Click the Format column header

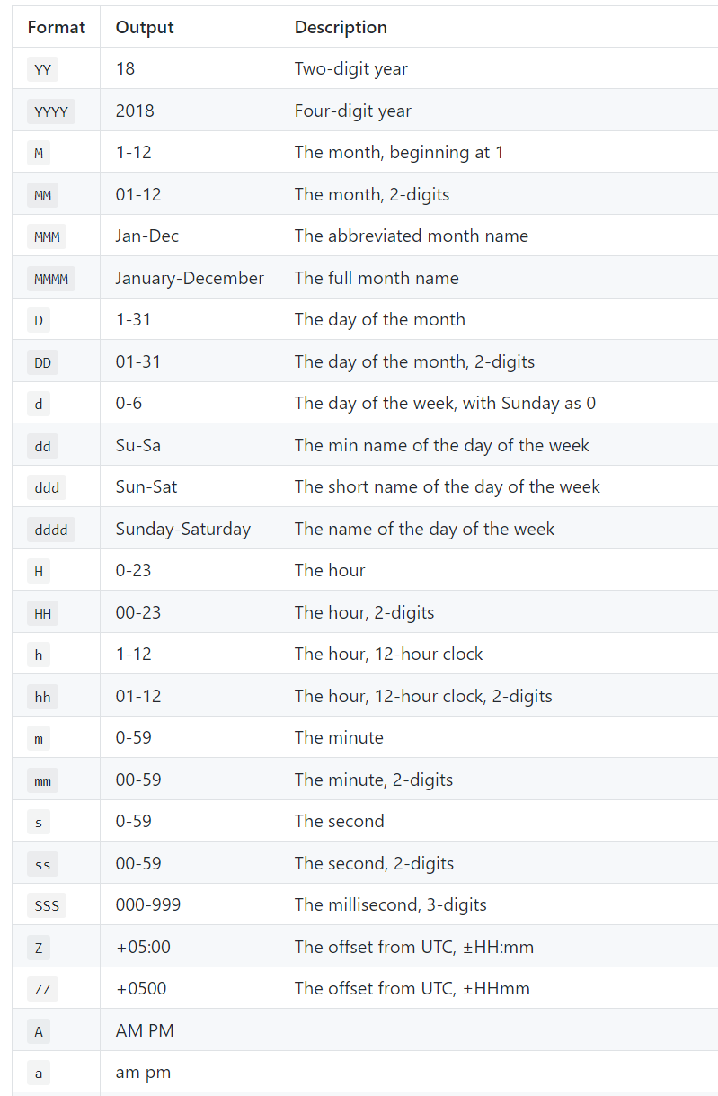pyautogui.click(x=57, y=27)
